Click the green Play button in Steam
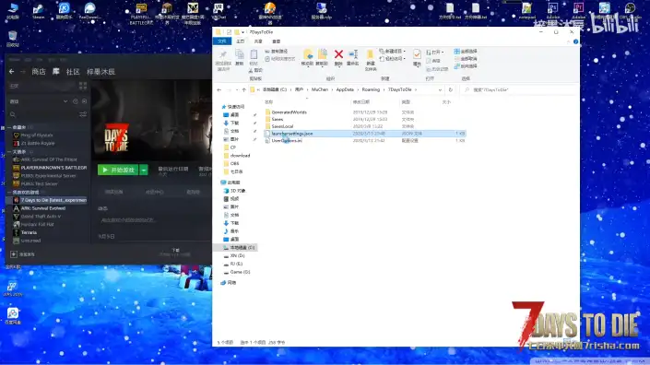The height and width of the screenshot is (365, 650). pos(118,170)
